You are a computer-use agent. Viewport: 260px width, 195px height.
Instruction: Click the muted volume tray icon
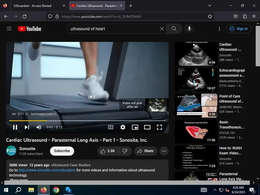click(227, 190)
